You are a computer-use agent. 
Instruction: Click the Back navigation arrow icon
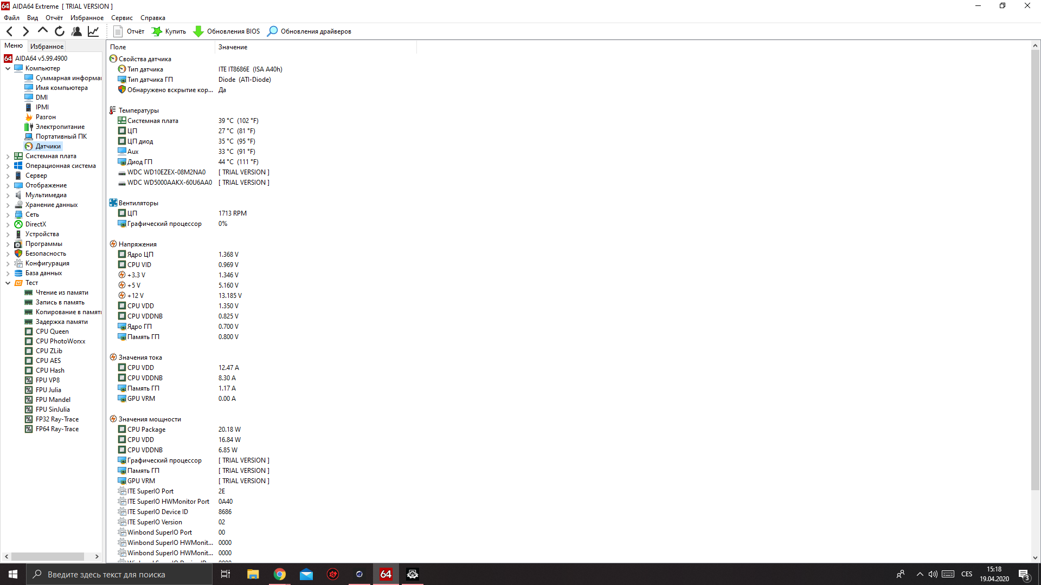point(9,31)
